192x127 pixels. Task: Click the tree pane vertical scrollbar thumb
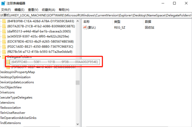click(x=78, y=83)
